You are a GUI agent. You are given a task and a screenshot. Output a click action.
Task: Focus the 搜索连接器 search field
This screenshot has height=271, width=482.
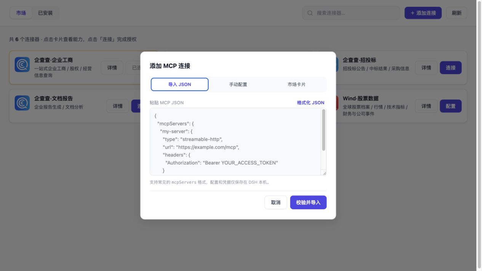pos(351,13)
